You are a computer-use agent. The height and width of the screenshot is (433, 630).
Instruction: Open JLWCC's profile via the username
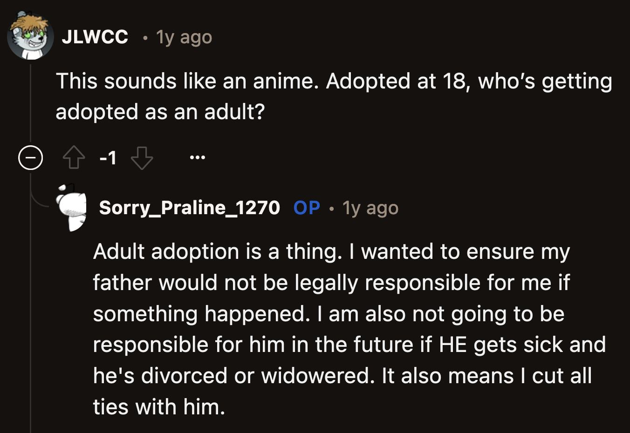(96, 37)
